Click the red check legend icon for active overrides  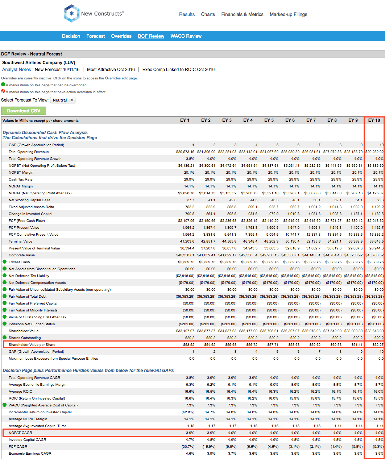point(3,91)
